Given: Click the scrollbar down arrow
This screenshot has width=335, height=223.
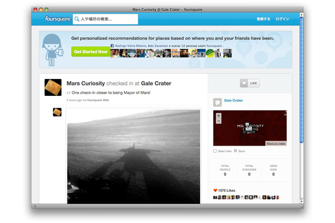Looking at the screenshot, I should pyautogui.click(x=301, y=202).
